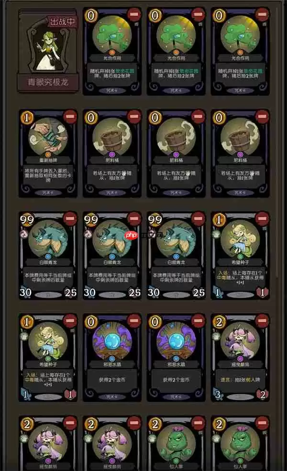The image size is (287, 471).
Task: Select the middle 肥料桶 bucket artwork
Action: click(x=176, y=137)
